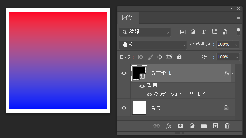The width and height of the screenshot is (246, 138).
Task: Create new fill or adjustment layer
Action: tap(192, 126)
